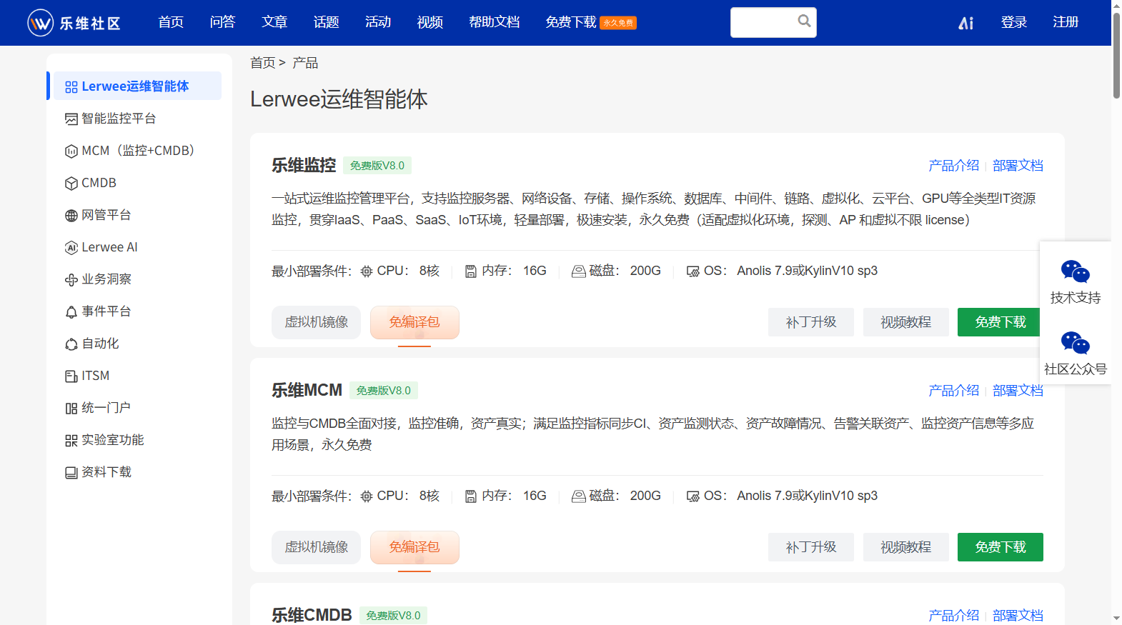The height and width of the screenshot is (625, 1122).
Task: Open 产品介绍 link for 乐维监控
Action: click(953, 166)
